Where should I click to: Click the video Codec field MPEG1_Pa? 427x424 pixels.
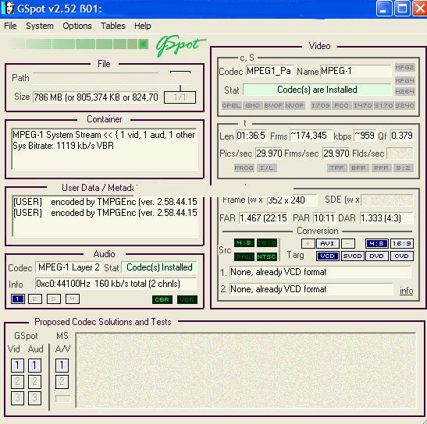(269, 71)
